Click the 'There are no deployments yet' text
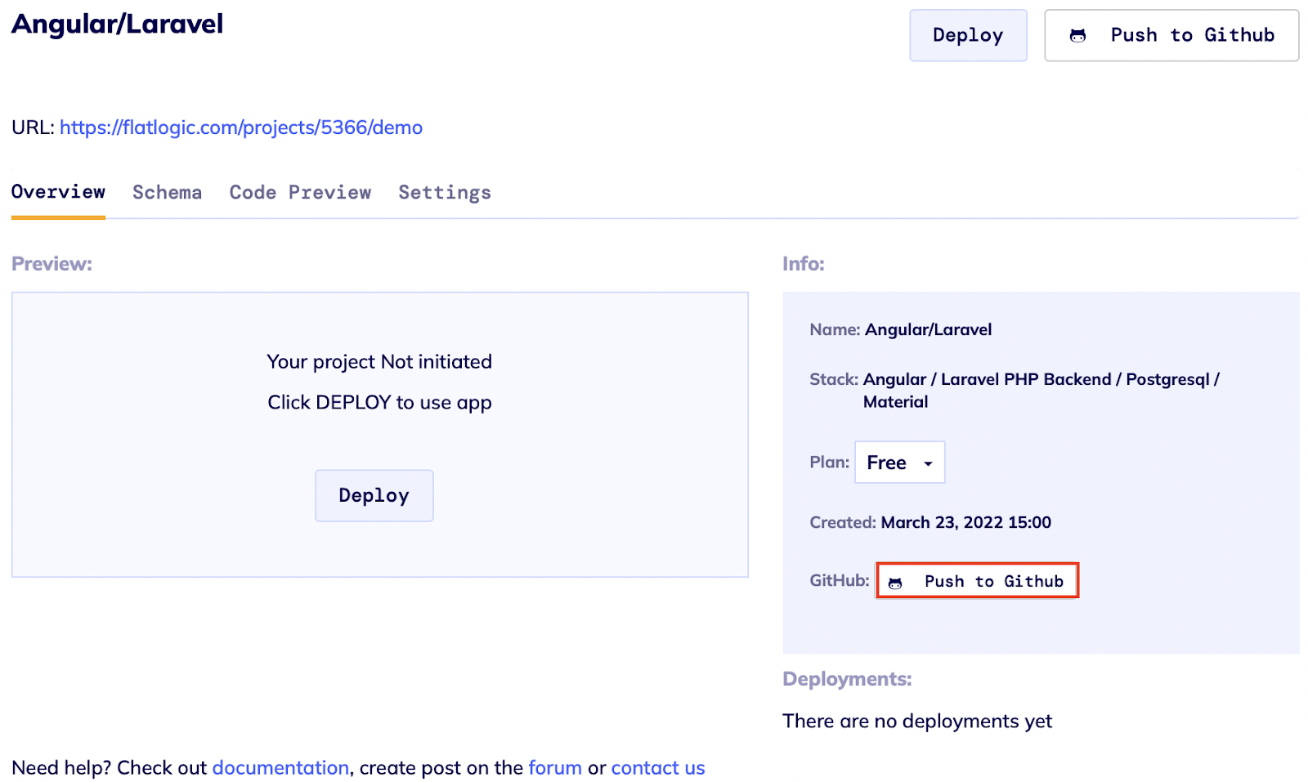1308x782 pixels. tap(917, 721)
